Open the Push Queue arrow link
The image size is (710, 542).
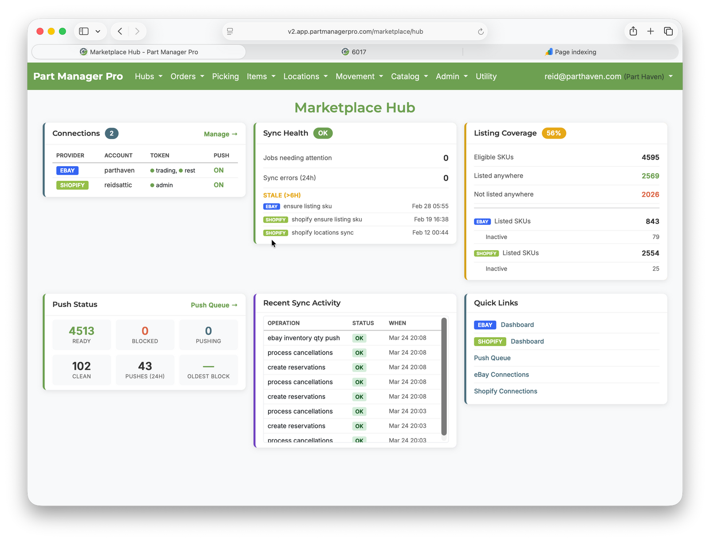pos(214,305)
